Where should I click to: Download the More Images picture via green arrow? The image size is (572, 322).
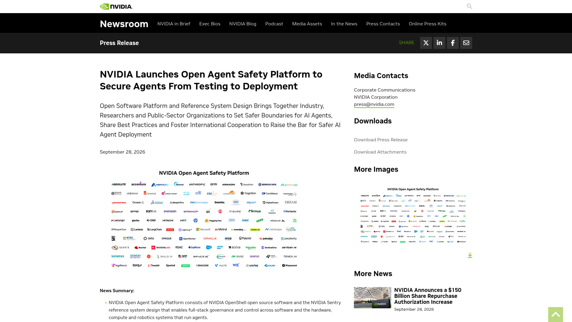[470, 255]
